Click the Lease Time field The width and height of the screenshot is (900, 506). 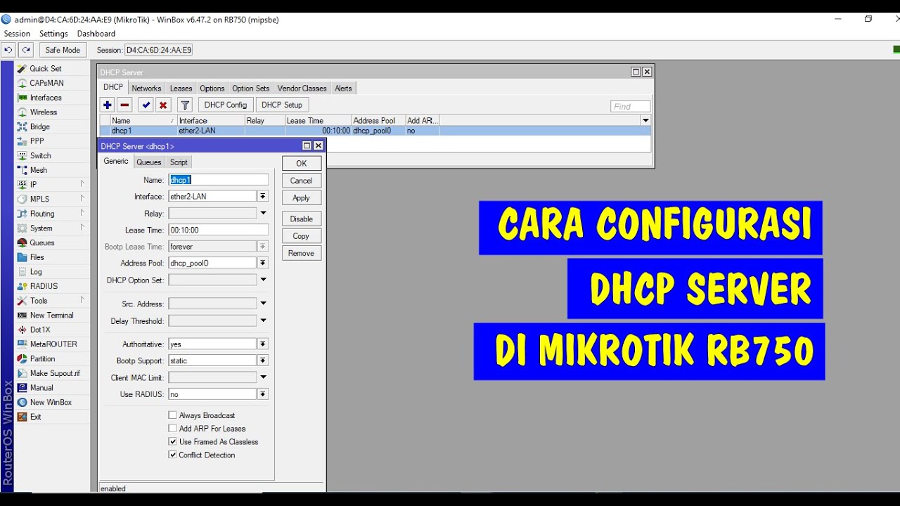(x=219, y=230)
